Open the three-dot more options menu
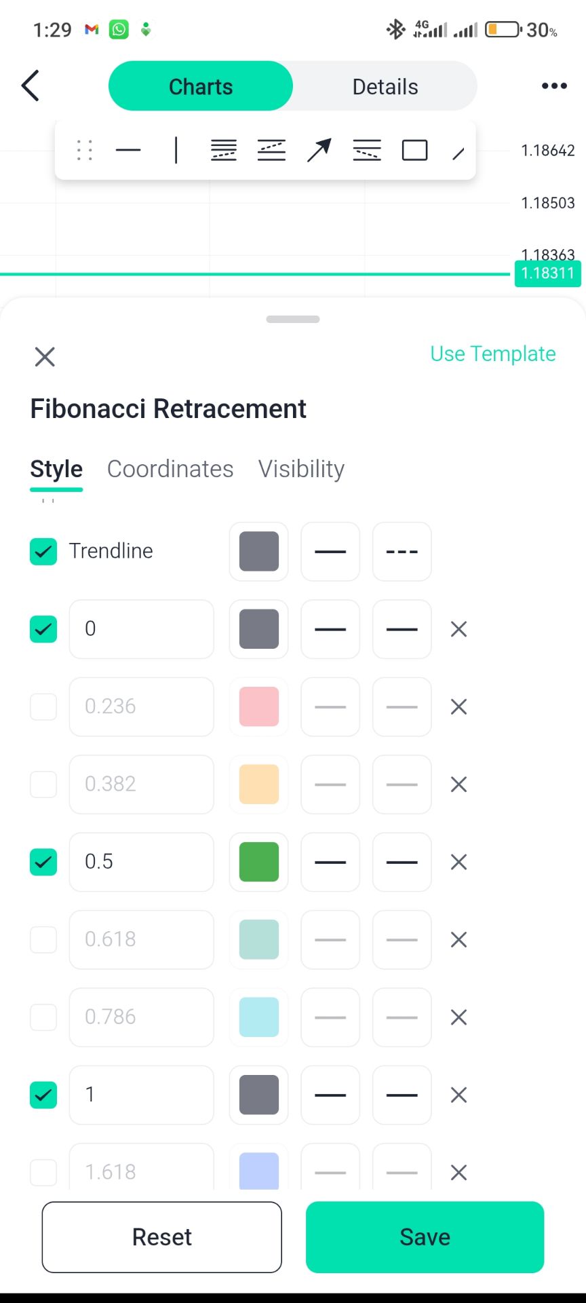 (x=554, y=86)
